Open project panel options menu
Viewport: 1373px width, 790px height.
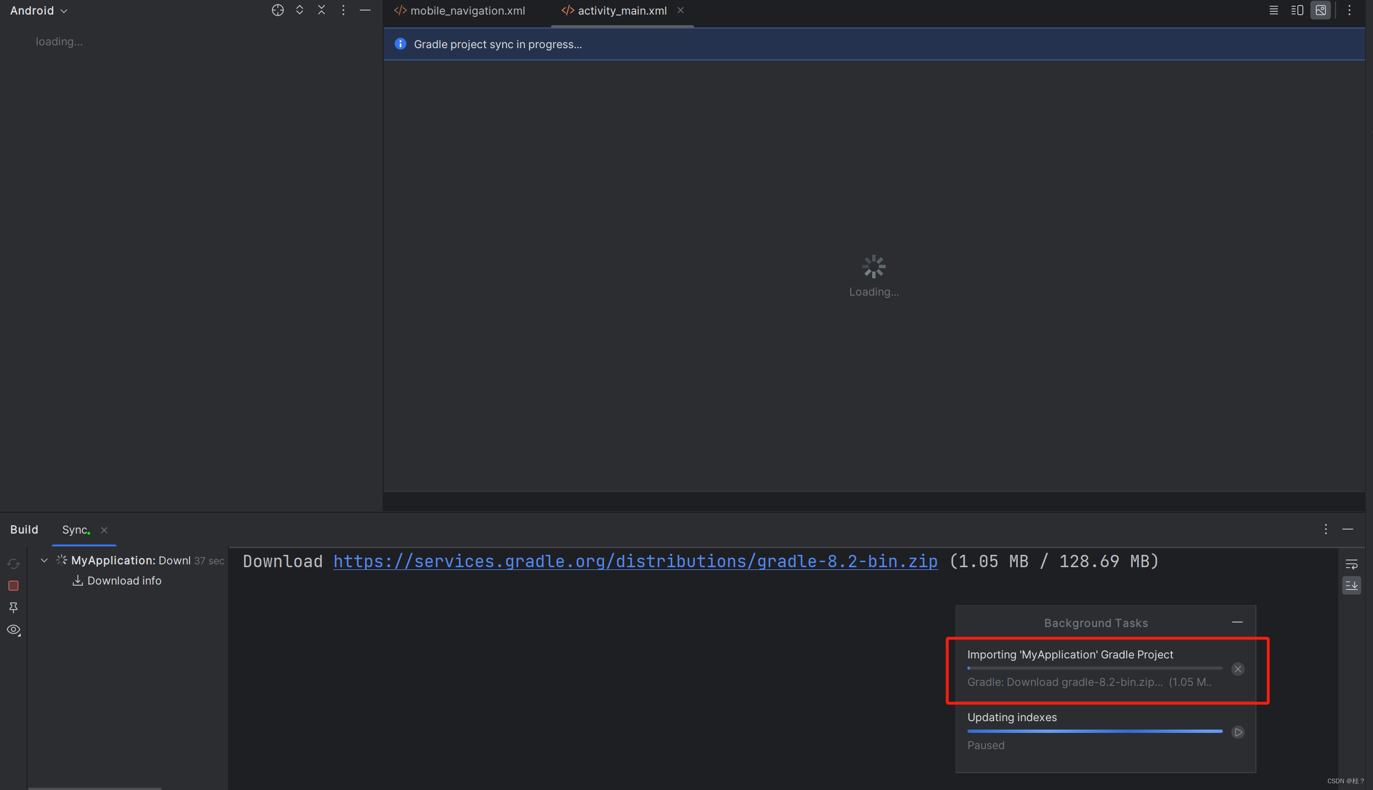coord(343,10)
